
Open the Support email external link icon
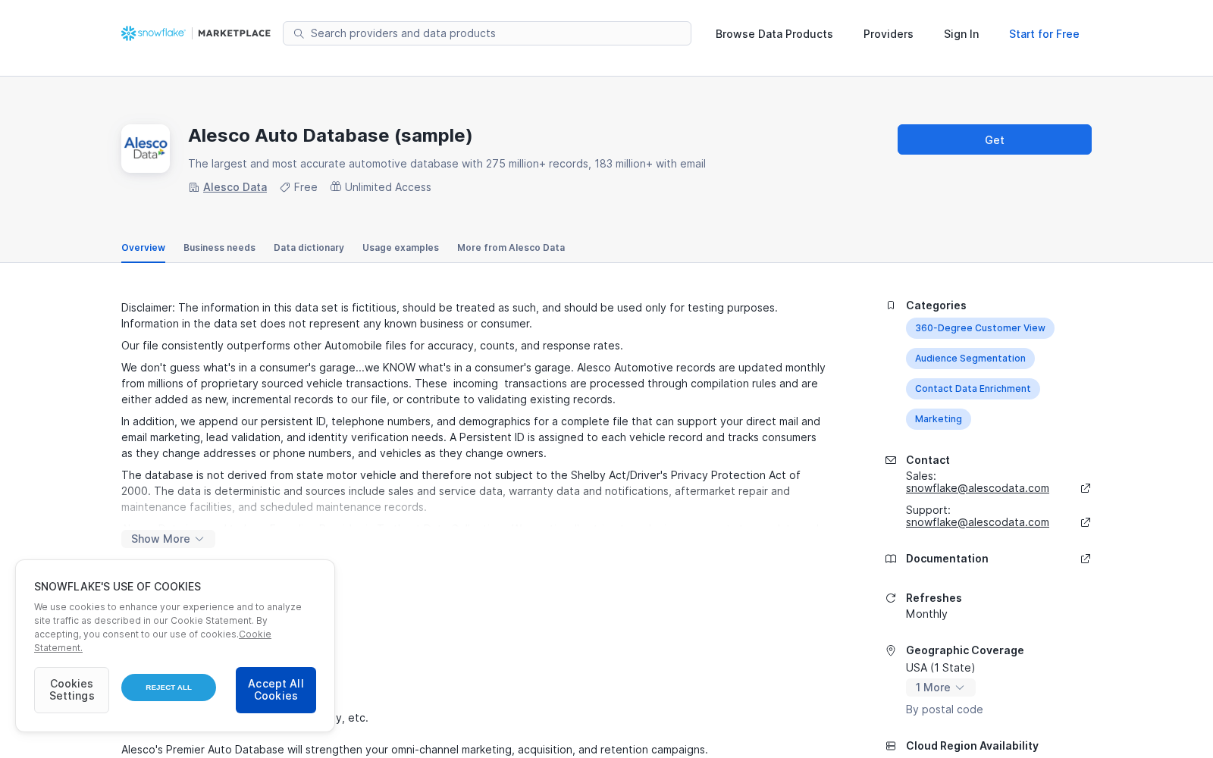[1086, 522]
